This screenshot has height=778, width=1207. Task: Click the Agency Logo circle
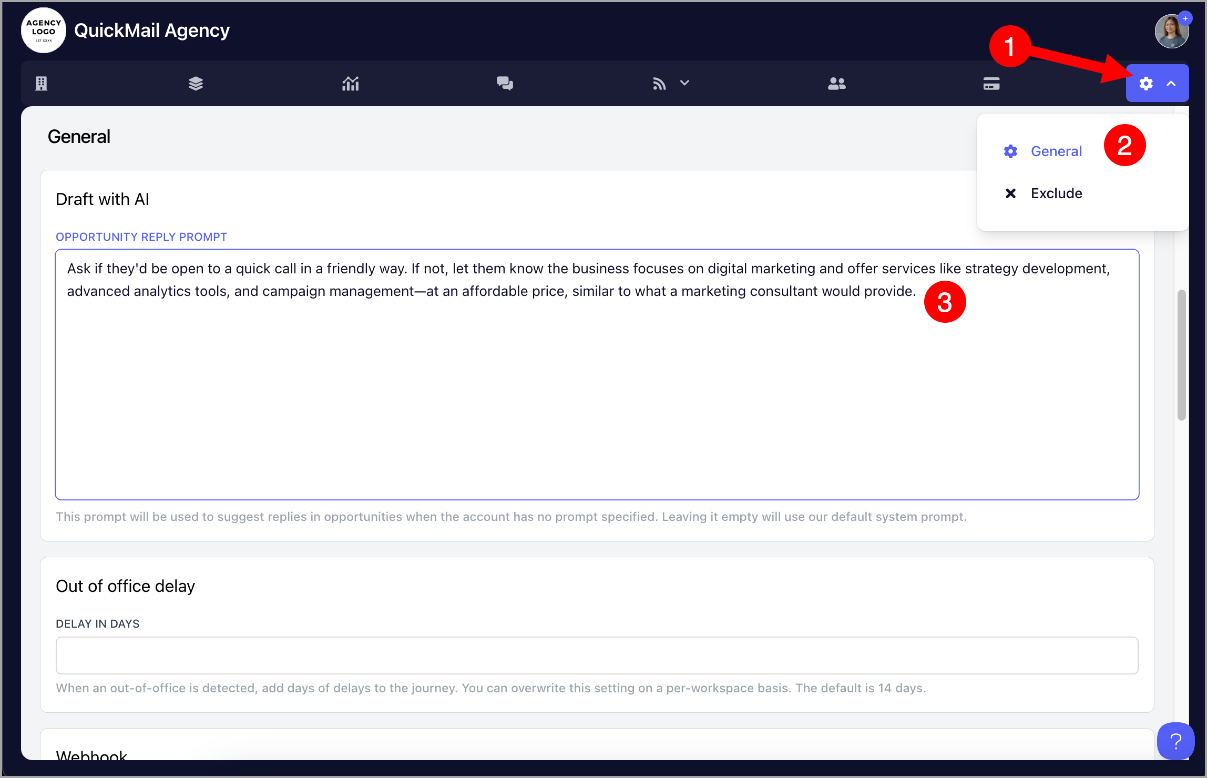click(x=44, y=30)
